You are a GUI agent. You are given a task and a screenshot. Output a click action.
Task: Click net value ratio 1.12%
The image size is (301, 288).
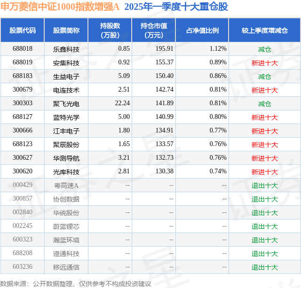218,49
